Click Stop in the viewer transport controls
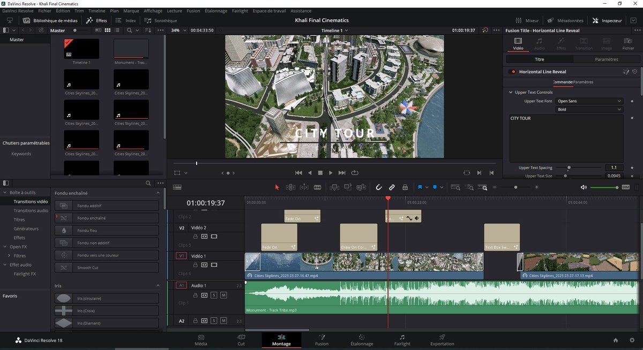This screenshot has width=643, height=350. tap(320, 173)
